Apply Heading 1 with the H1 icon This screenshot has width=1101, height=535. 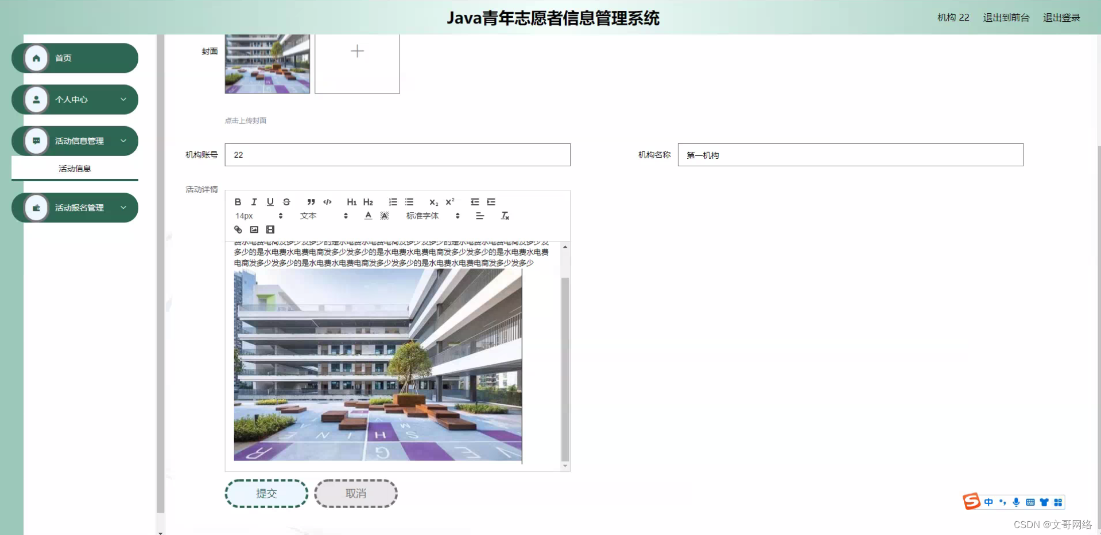[x=352, y=202]
